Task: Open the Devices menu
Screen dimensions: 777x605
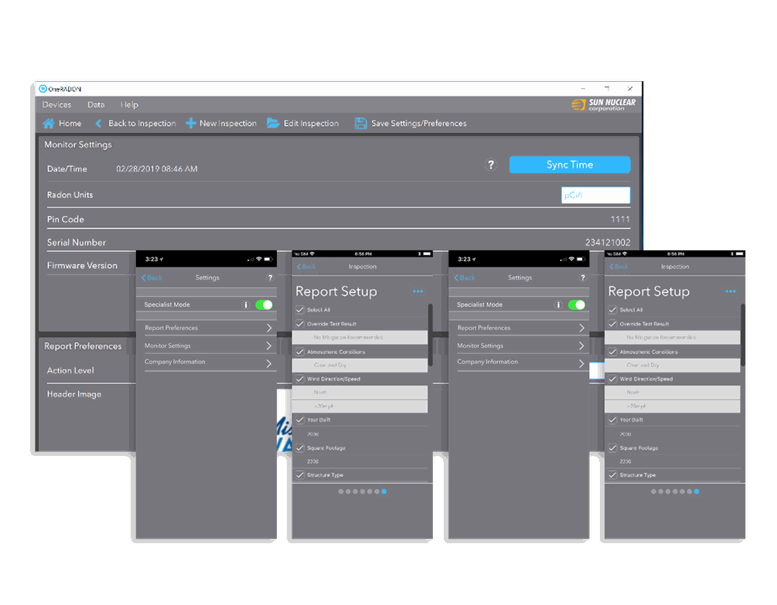Action: click(56, 105)
